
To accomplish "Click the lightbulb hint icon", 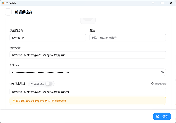I will coord(14,101).
